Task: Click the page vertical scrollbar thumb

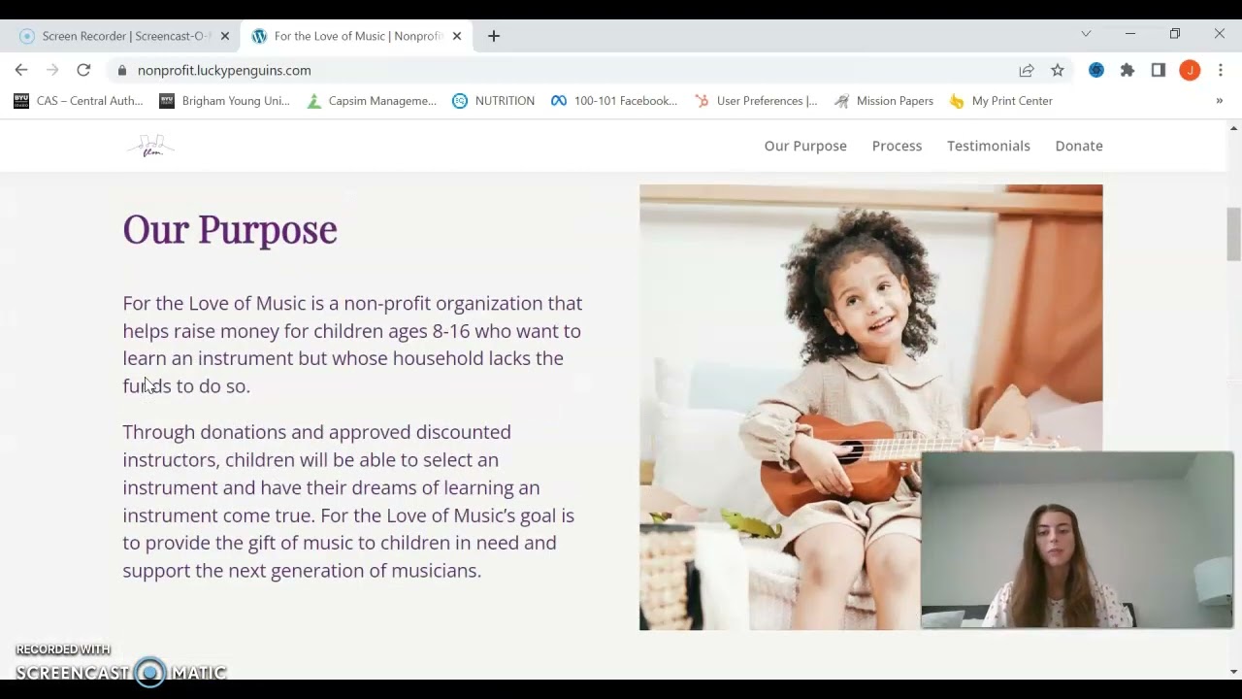Action: coord(1233,234)
